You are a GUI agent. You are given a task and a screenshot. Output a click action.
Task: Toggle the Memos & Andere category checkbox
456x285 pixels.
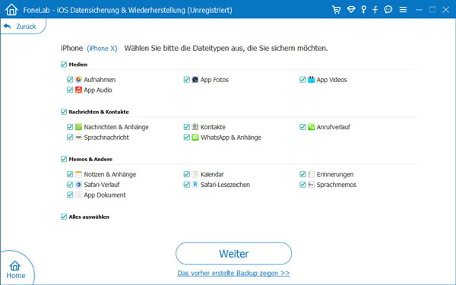pos(64,159)
